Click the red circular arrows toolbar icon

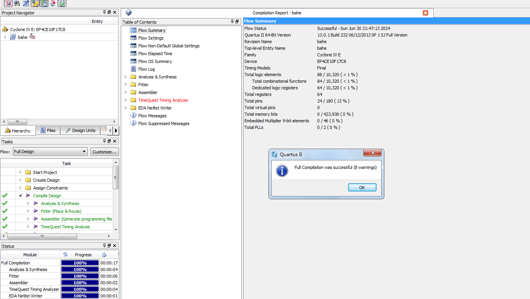[53, 3]
